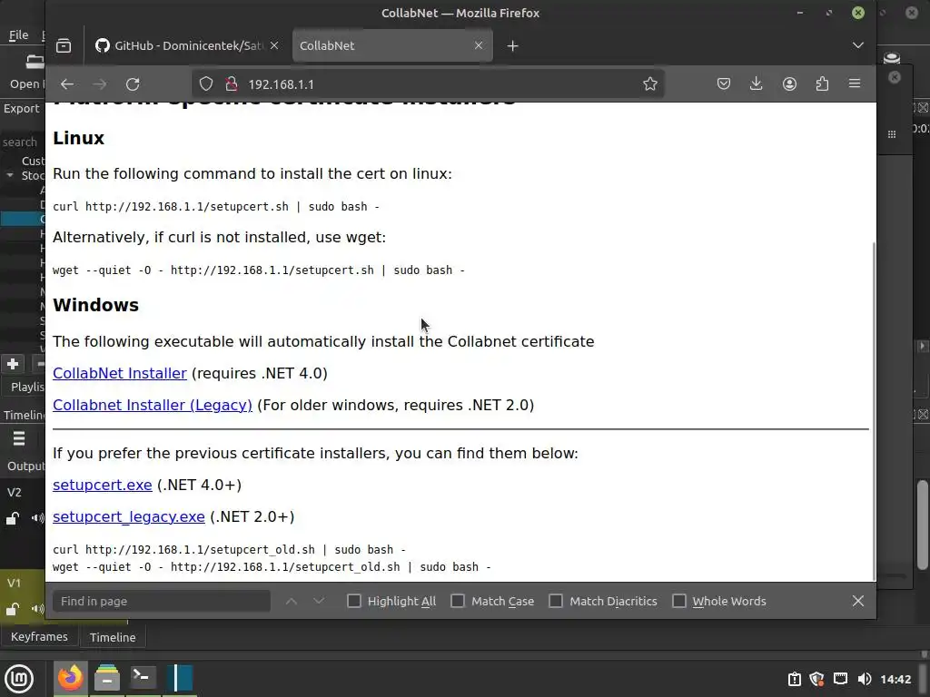Click the search field in the editor presets
Screen dimensions: 930x697
[x=23, y=142]
